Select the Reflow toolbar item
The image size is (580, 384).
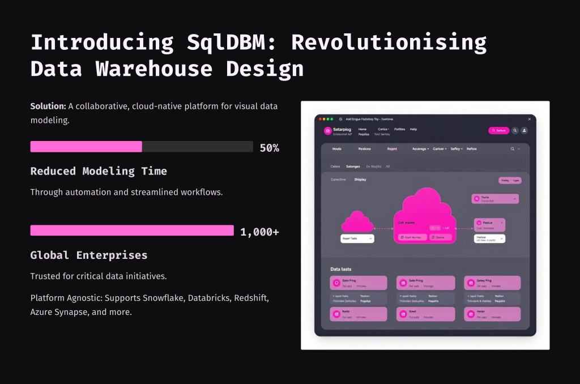(x=472, y=149)
